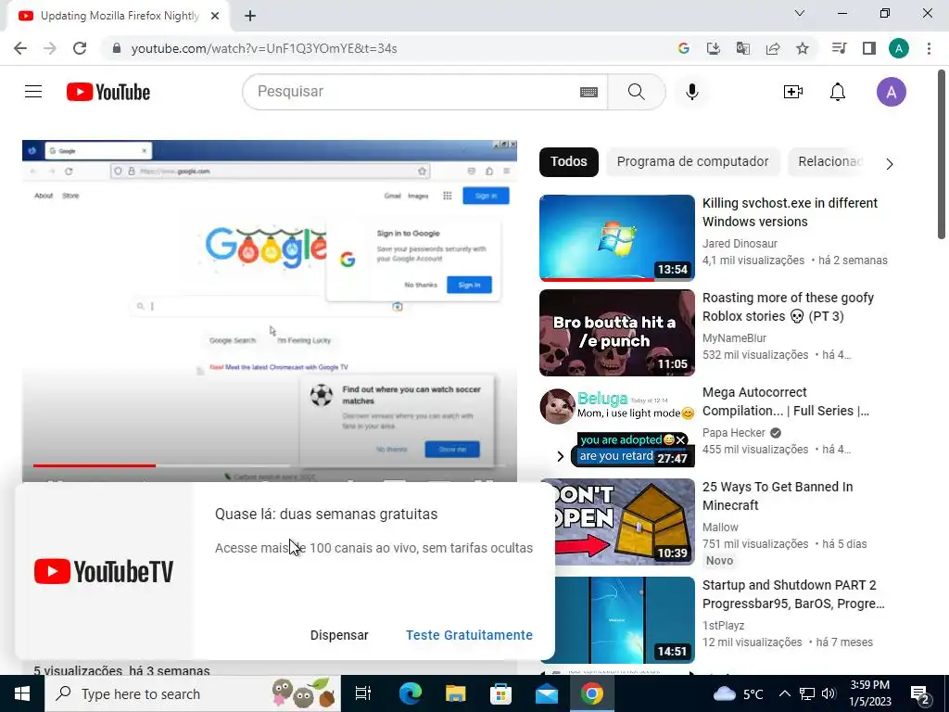Launch Microsoft Edge from the taskbar
The width and height of the screenshot is (949, 712).
[x=410, y=693]
